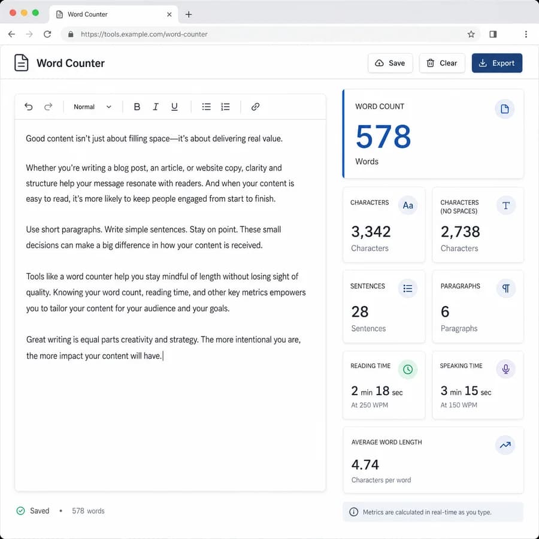Image resolution: width=539 pixels, height=539 pixels.
Task: Click the document icon in Word Count card
Action: 504,109
